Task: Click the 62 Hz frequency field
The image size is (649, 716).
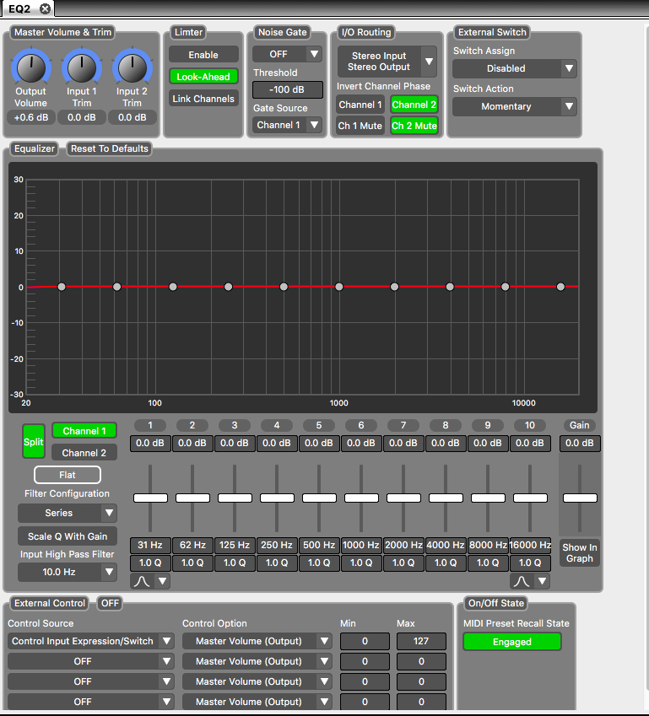Action: [192, 545]
